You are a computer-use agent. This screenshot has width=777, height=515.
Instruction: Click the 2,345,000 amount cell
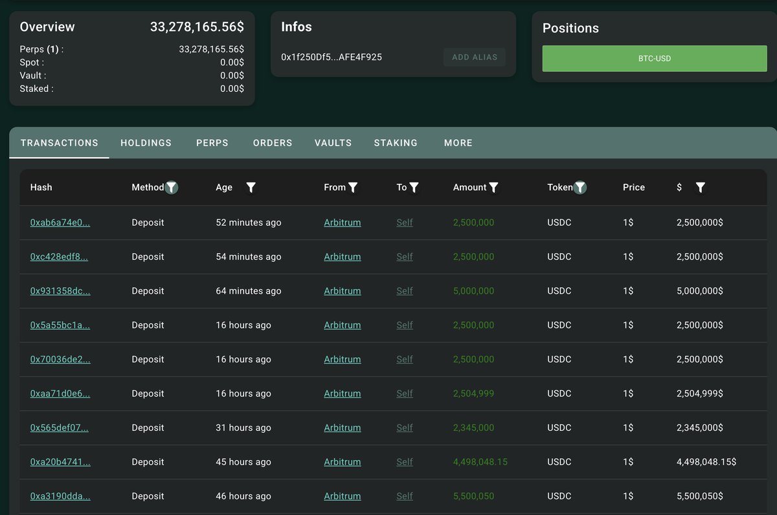(x=473, y=428)
